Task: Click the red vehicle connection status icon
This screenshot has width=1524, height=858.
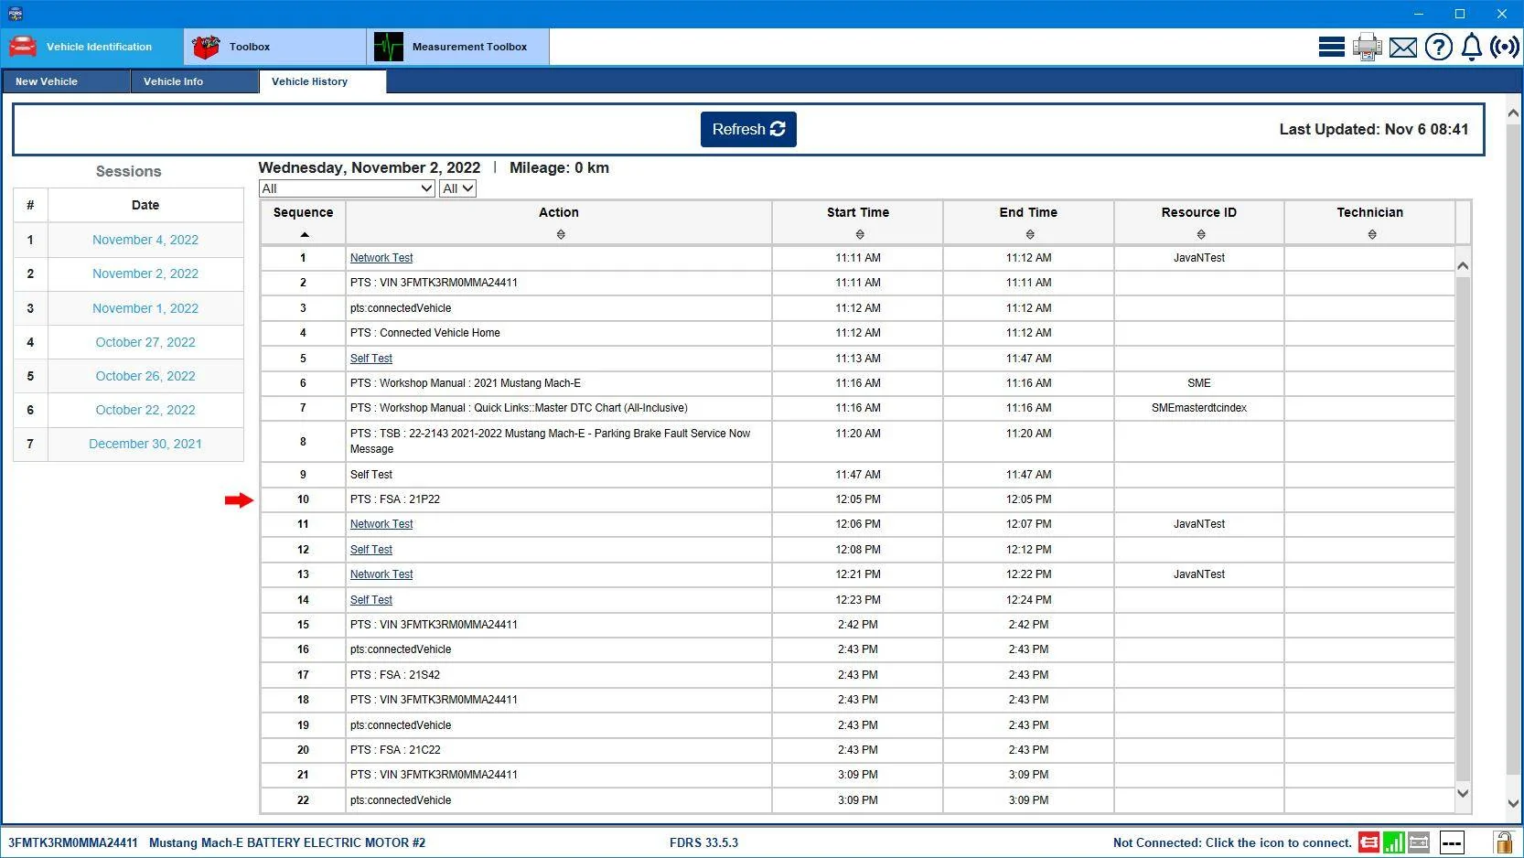Action: 1368,842
